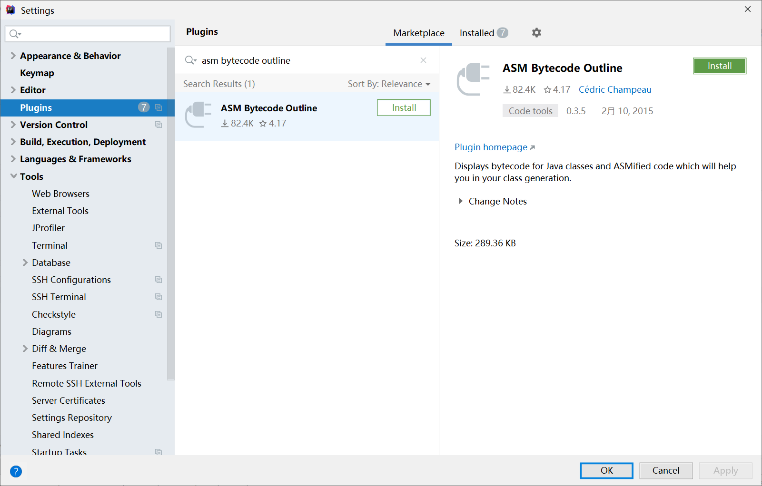Click the project-level icon beside Checkstyle
Image resolution: width=762 pixels, height=486 pixels.
(x=158, y=314)
